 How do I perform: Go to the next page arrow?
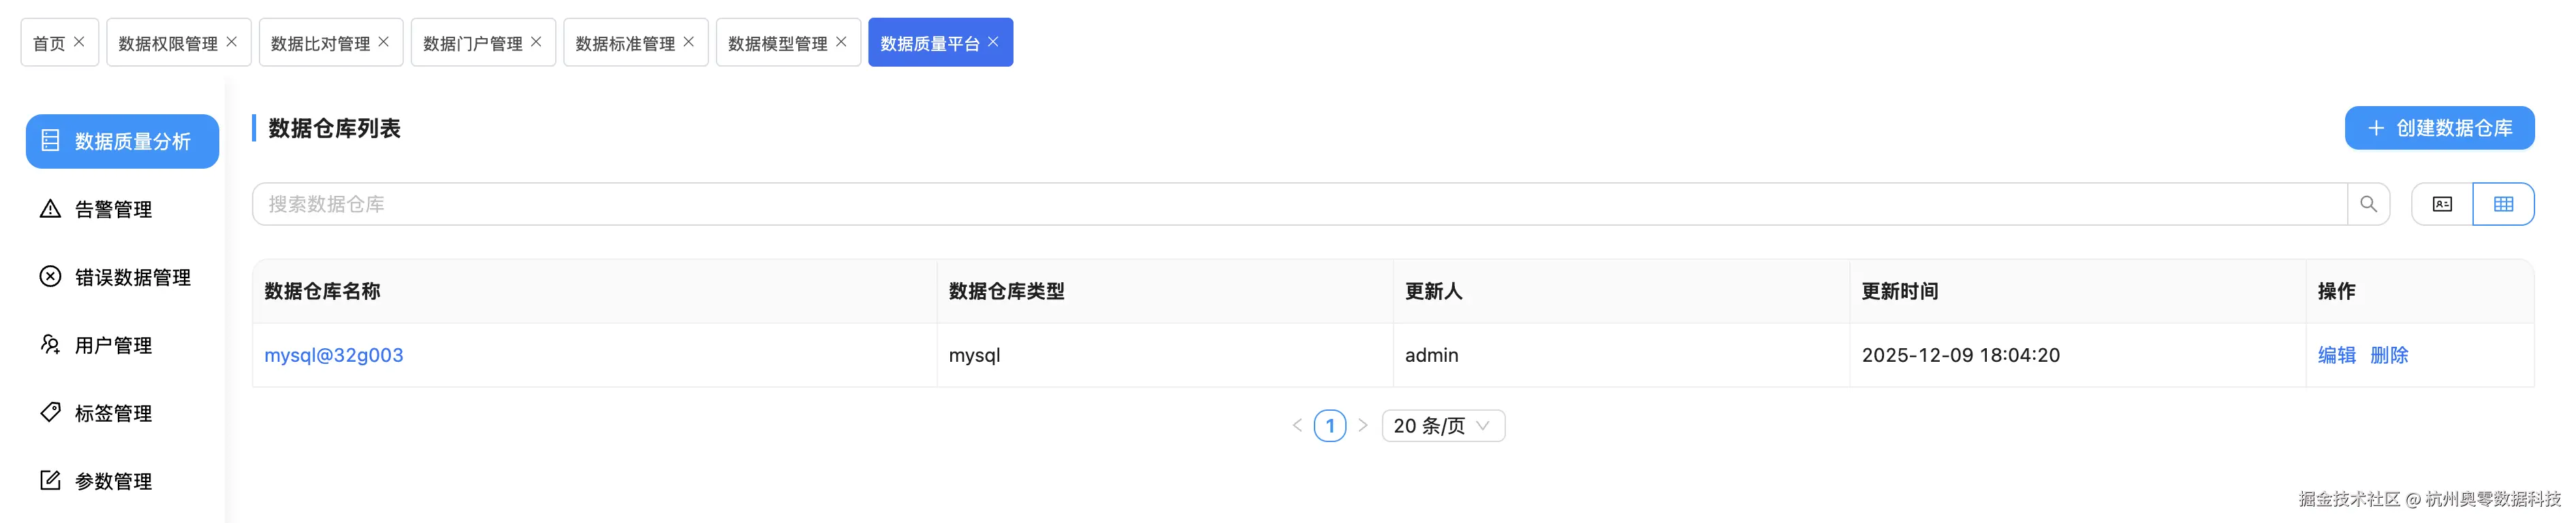(1363, 426)
